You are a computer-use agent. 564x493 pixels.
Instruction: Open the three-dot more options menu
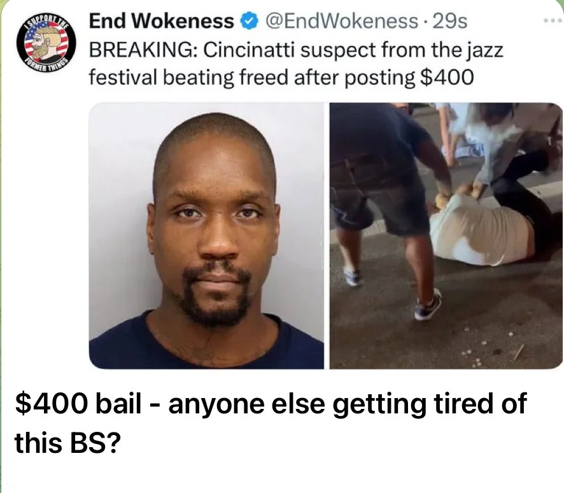553,22
